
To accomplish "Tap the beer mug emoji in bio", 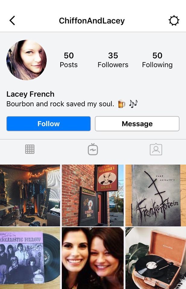I will [x=121, y=104].
